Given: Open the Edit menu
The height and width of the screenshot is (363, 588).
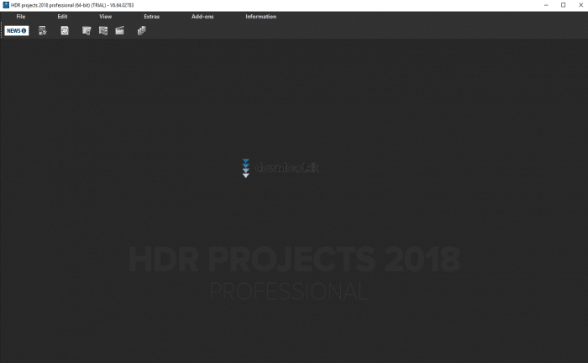Looking at the screenshot, I should click(62, 17).
